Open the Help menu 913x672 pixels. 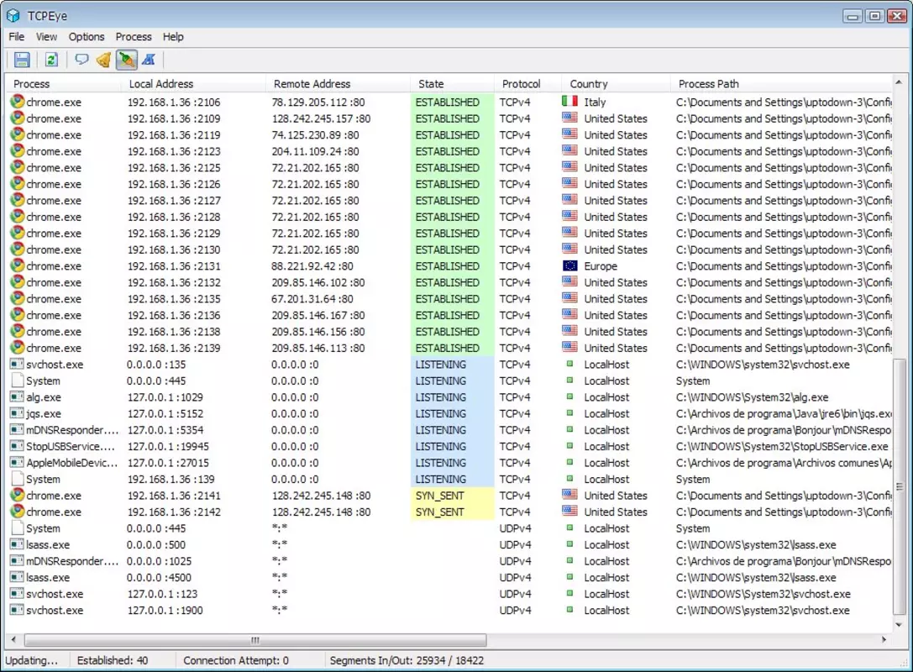coord(173,37)
